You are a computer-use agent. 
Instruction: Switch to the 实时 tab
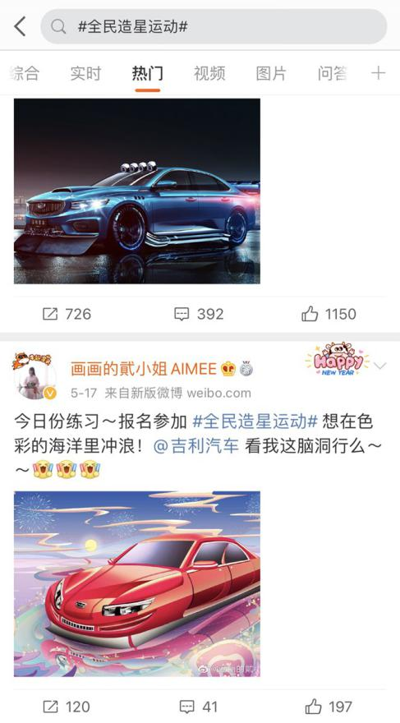click(85, 73)
